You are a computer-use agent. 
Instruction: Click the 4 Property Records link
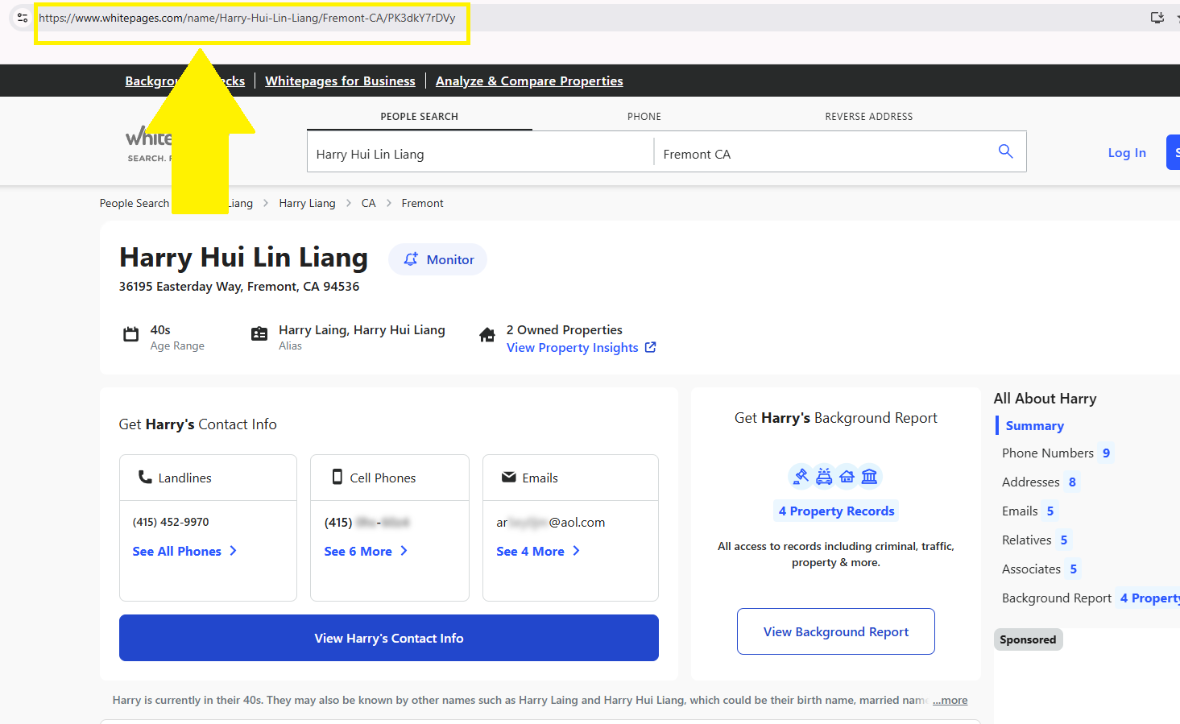836,511
